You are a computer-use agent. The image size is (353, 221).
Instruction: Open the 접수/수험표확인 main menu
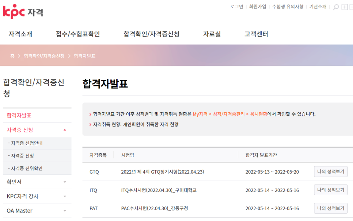pos(78,34)
